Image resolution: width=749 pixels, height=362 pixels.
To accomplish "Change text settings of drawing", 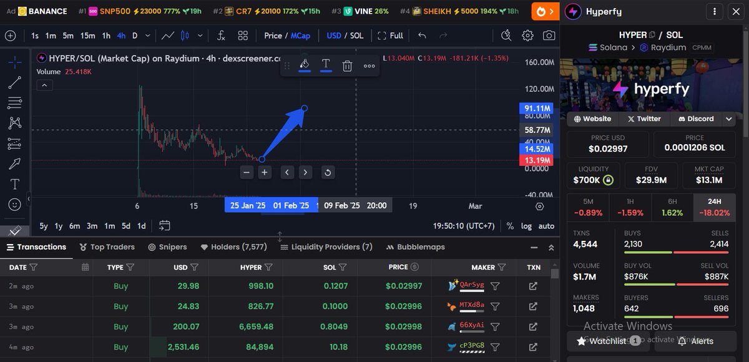I will [326, 65].
